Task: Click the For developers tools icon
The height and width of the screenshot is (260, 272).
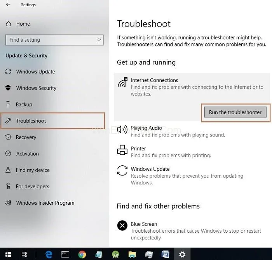Action: pos(8,186)
